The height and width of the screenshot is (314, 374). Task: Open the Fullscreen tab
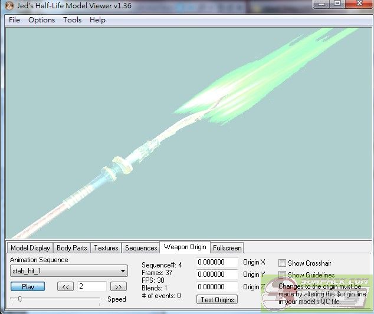pos(227,248)
